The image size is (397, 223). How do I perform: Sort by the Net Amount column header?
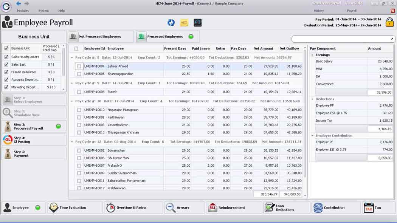click(x=264, y=49)
